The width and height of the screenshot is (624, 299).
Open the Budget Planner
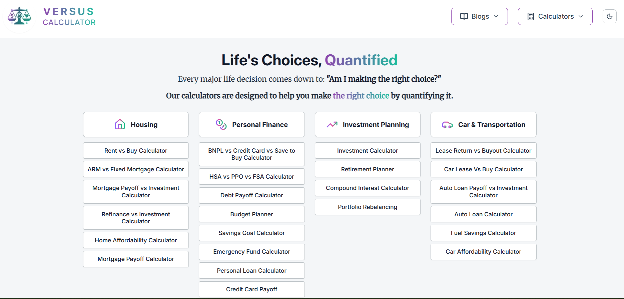(x=251, y=214)
